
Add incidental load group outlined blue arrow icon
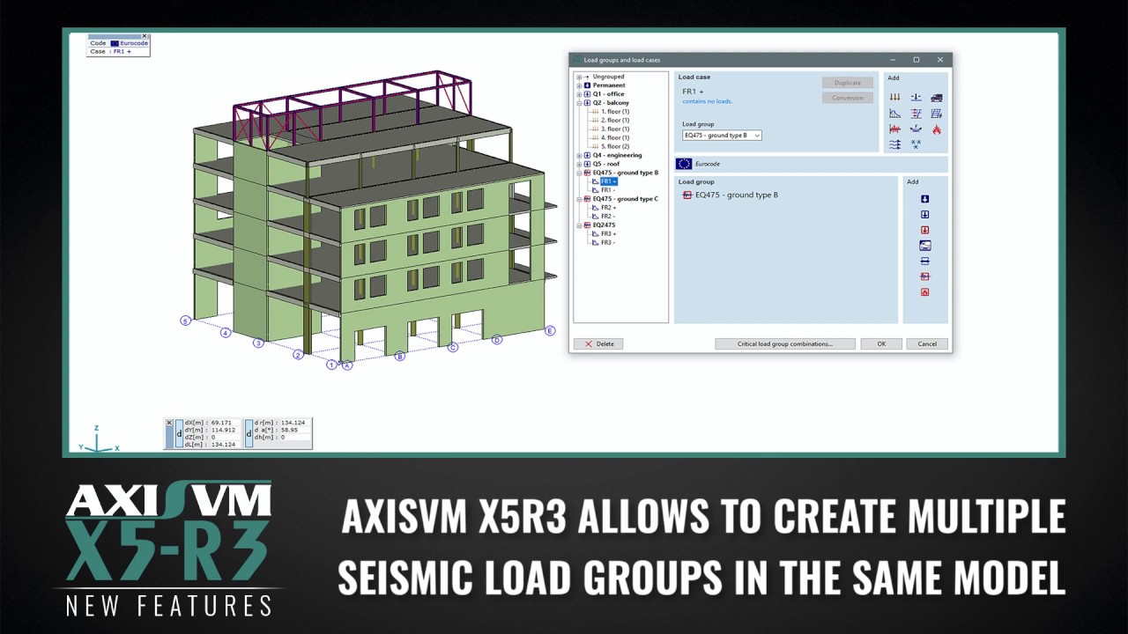coord(924,215)
